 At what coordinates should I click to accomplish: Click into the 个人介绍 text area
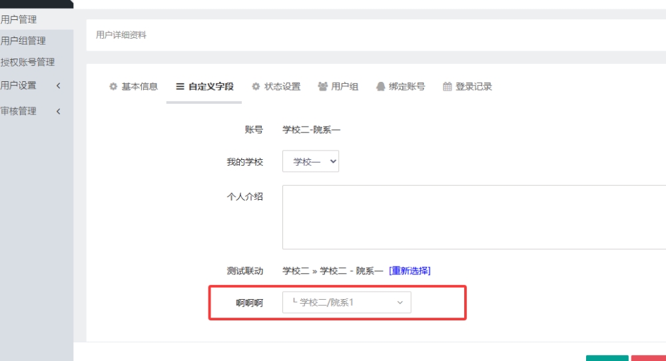[474, 217]
